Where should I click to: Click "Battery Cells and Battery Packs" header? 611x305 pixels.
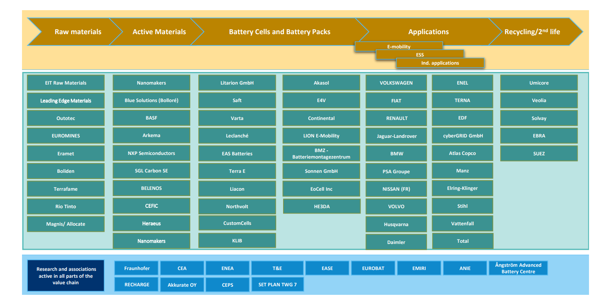tap(279, 32)
